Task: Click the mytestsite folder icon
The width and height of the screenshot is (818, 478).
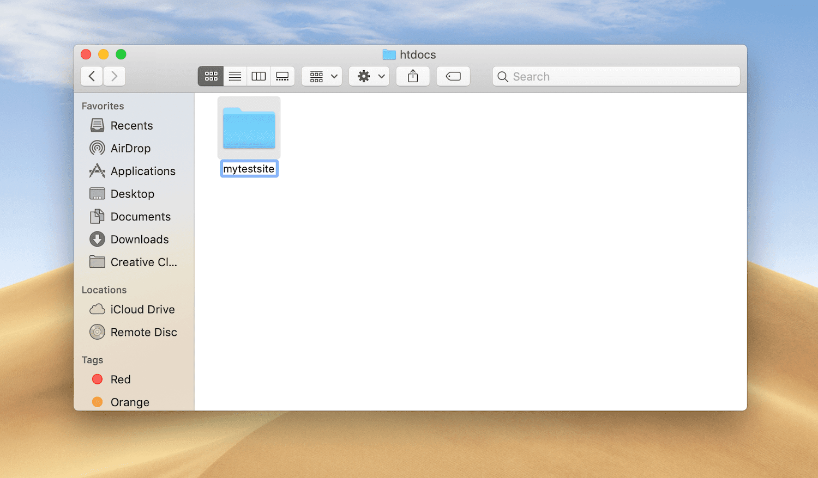Action: pos(249,128)
